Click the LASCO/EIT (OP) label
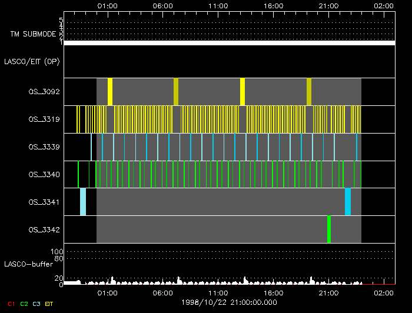The height and width of the screenshot is (313, 412). 32,61
